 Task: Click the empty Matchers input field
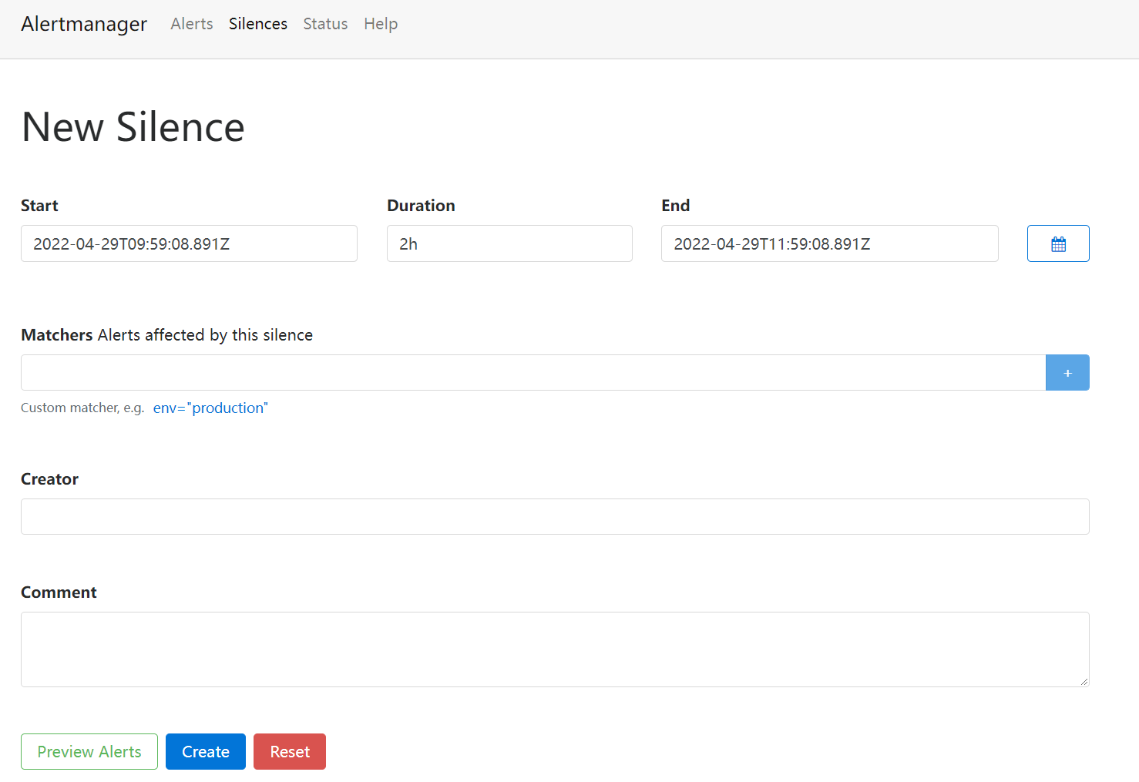pos(532,372)
